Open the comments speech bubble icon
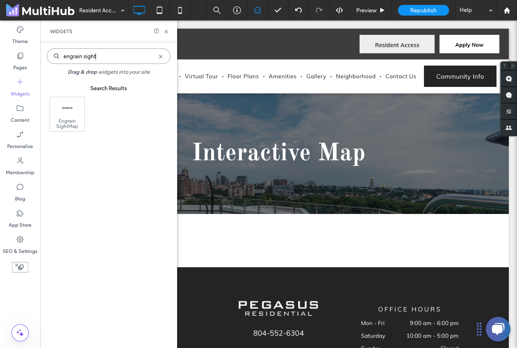The width and height of the screenshot is (517, 348). 257,10
